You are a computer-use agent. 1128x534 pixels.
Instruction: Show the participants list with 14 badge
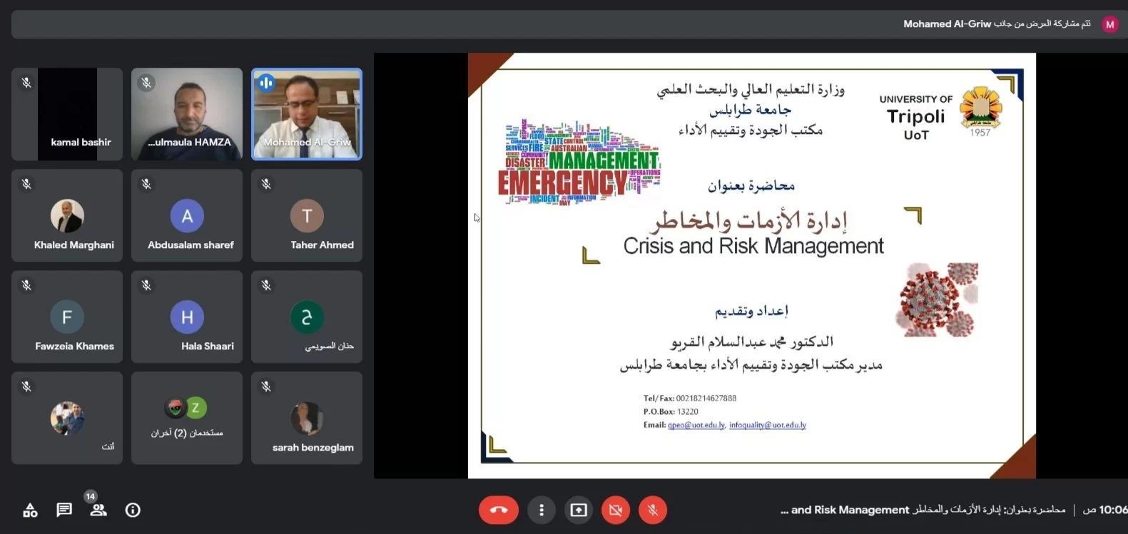(98, 510)
